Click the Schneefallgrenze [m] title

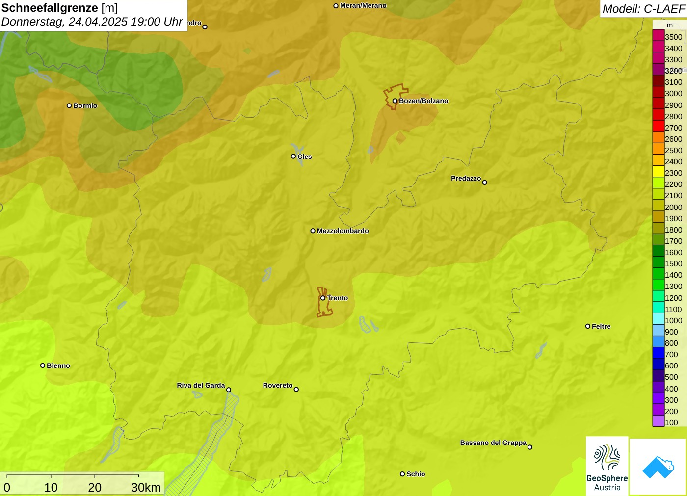(x=59, y=8)
